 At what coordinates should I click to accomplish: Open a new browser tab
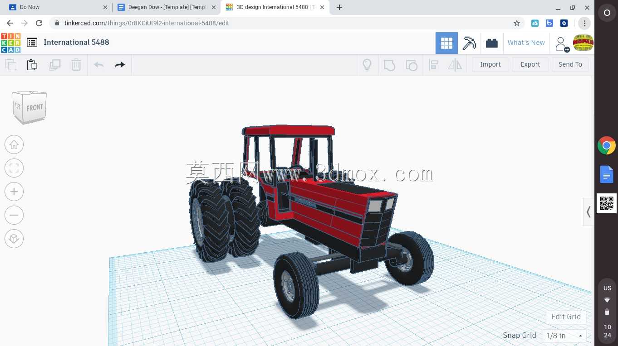339,7
